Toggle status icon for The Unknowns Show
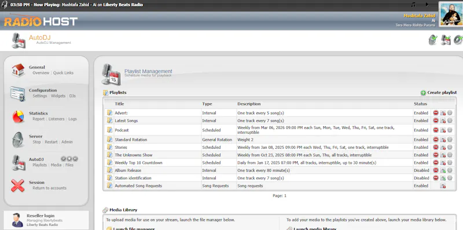463x230 pixels. coord(443,155)
